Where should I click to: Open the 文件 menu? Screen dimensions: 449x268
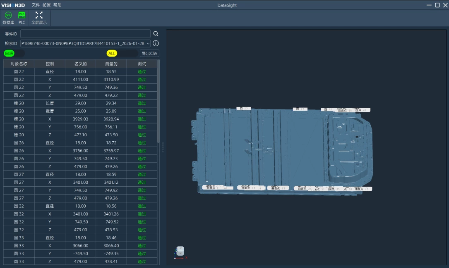tap(36, 5)
